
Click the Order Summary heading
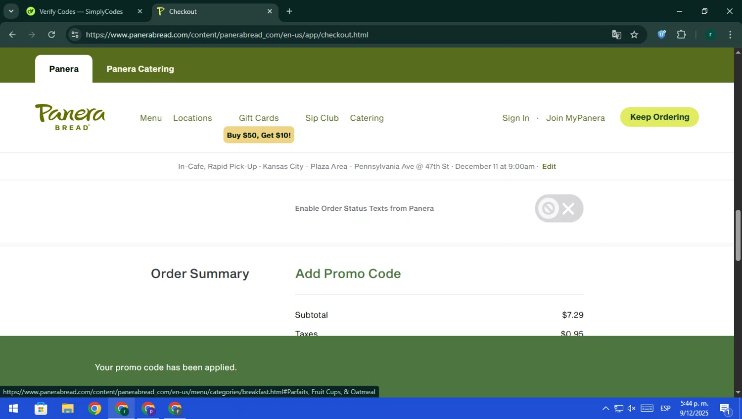point(200,274)
